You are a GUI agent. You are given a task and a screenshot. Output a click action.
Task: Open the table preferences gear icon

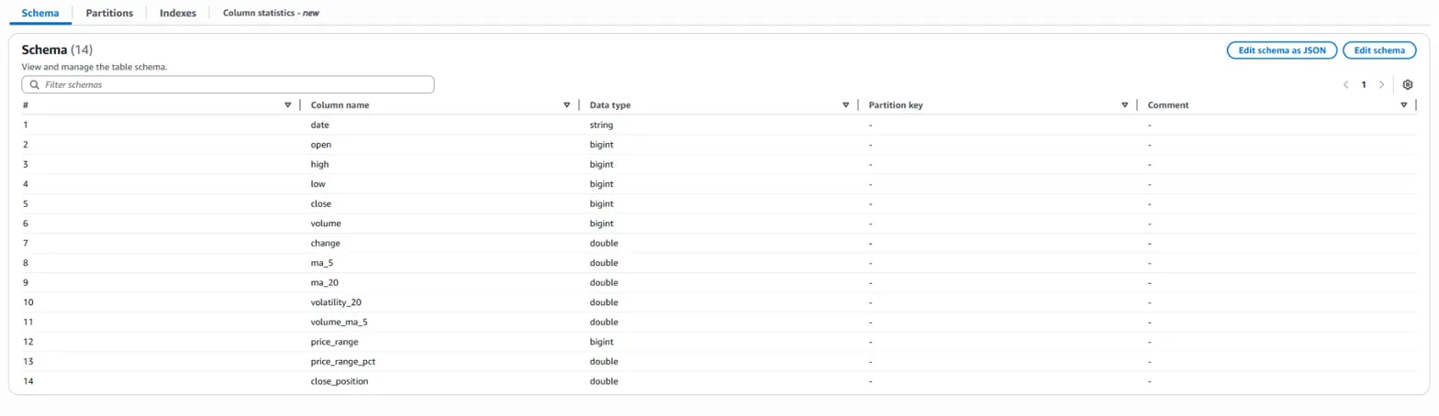point(1408,84)
